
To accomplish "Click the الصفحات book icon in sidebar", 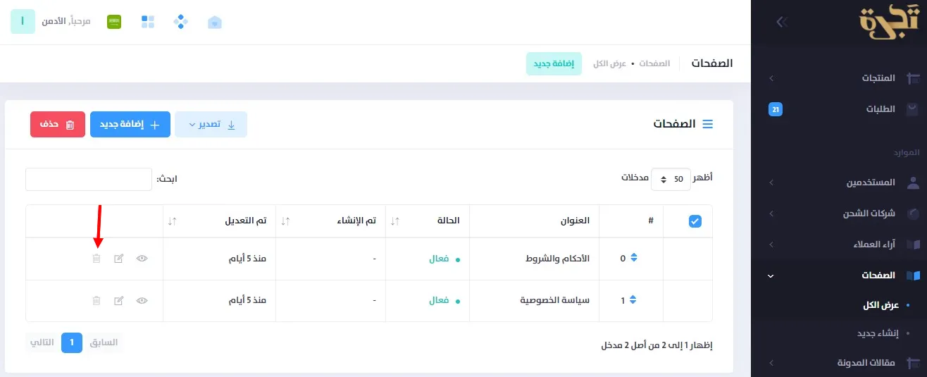I will [913, 276].
